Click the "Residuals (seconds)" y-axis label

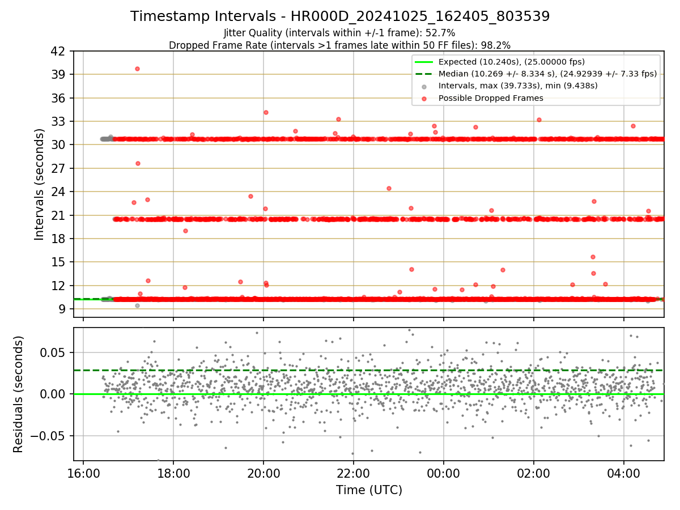click(18, 394)
